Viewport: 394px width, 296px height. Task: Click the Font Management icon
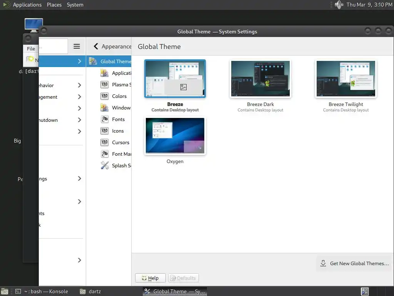[105, 154]
